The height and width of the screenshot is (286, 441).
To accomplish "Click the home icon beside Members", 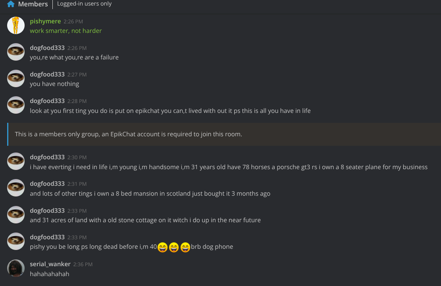I will (11, 4).
